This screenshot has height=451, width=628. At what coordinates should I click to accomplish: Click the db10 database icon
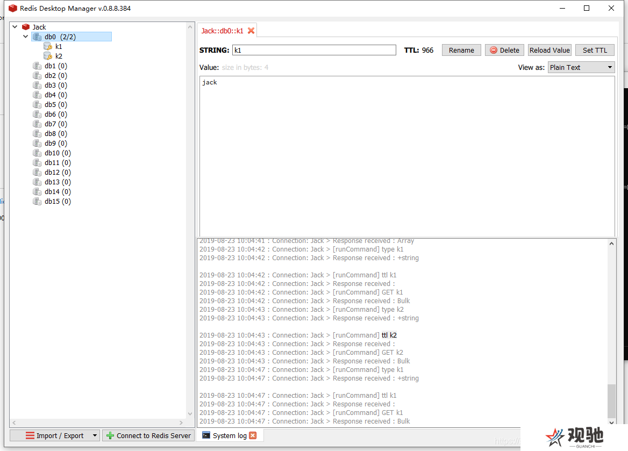point(37,153)
